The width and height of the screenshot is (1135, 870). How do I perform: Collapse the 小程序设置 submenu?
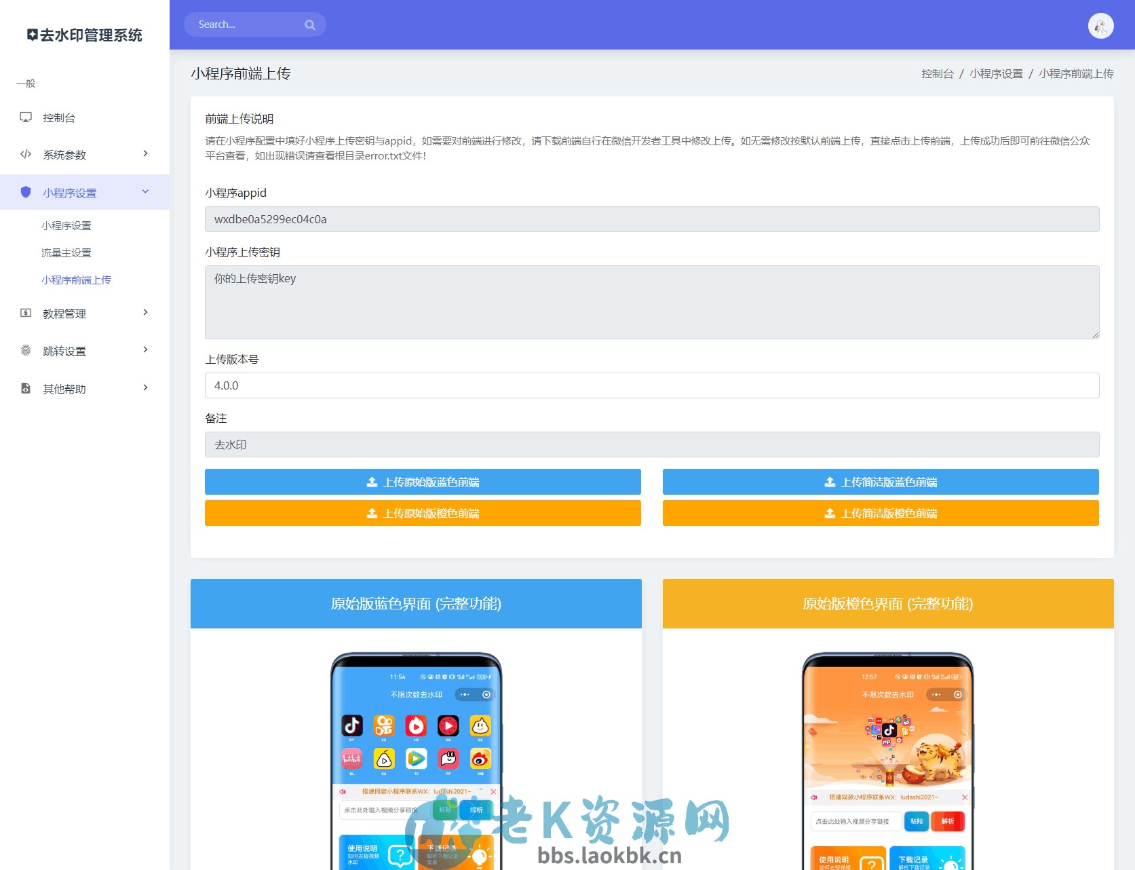tap(145, 192)
